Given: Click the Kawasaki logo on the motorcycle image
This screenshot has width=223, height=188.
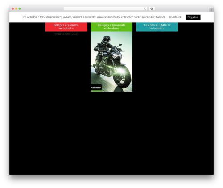Looking at the screenshot, I should pos(96,88).
